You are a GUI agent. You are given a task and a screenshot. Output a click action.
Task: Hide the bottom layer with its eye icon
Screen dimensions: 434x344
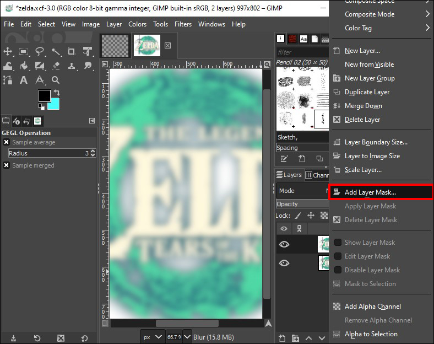click(x=284, y=263)
